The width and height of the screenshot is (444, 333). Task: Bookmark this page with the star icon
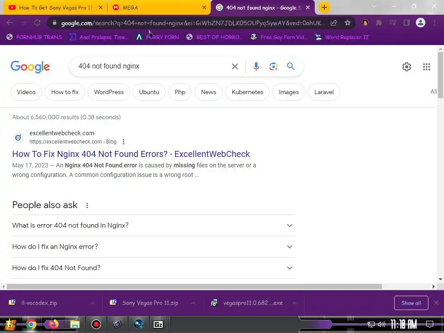(x=348, y=23)
